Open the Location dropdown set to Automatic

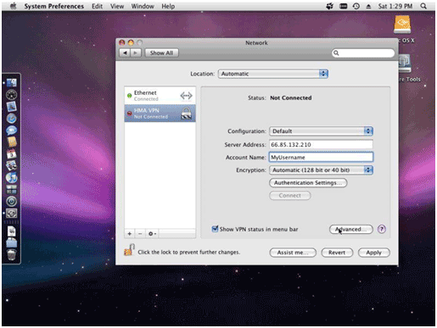[x=272, y=74]
